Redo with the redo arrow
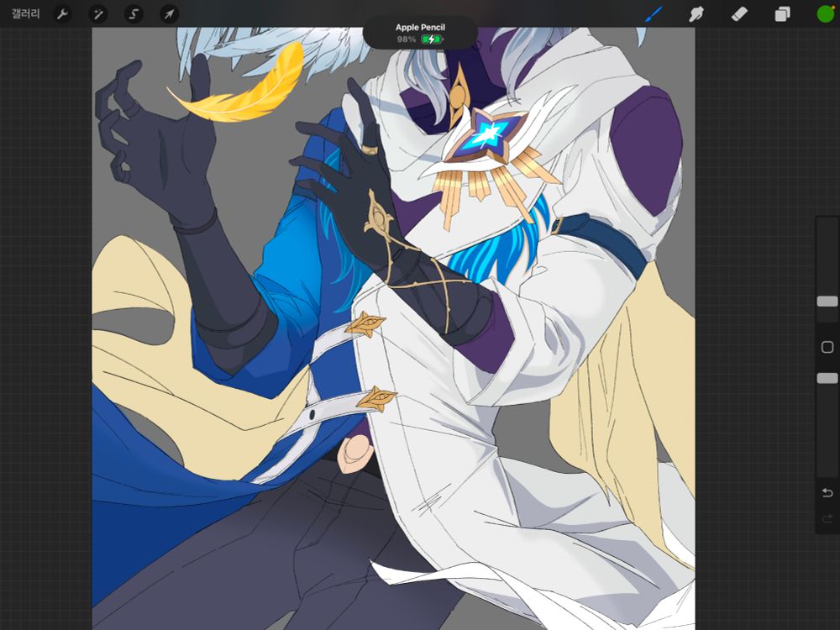Image resolution: width=840 pixels, height=630 pixels. pos(827,518)
